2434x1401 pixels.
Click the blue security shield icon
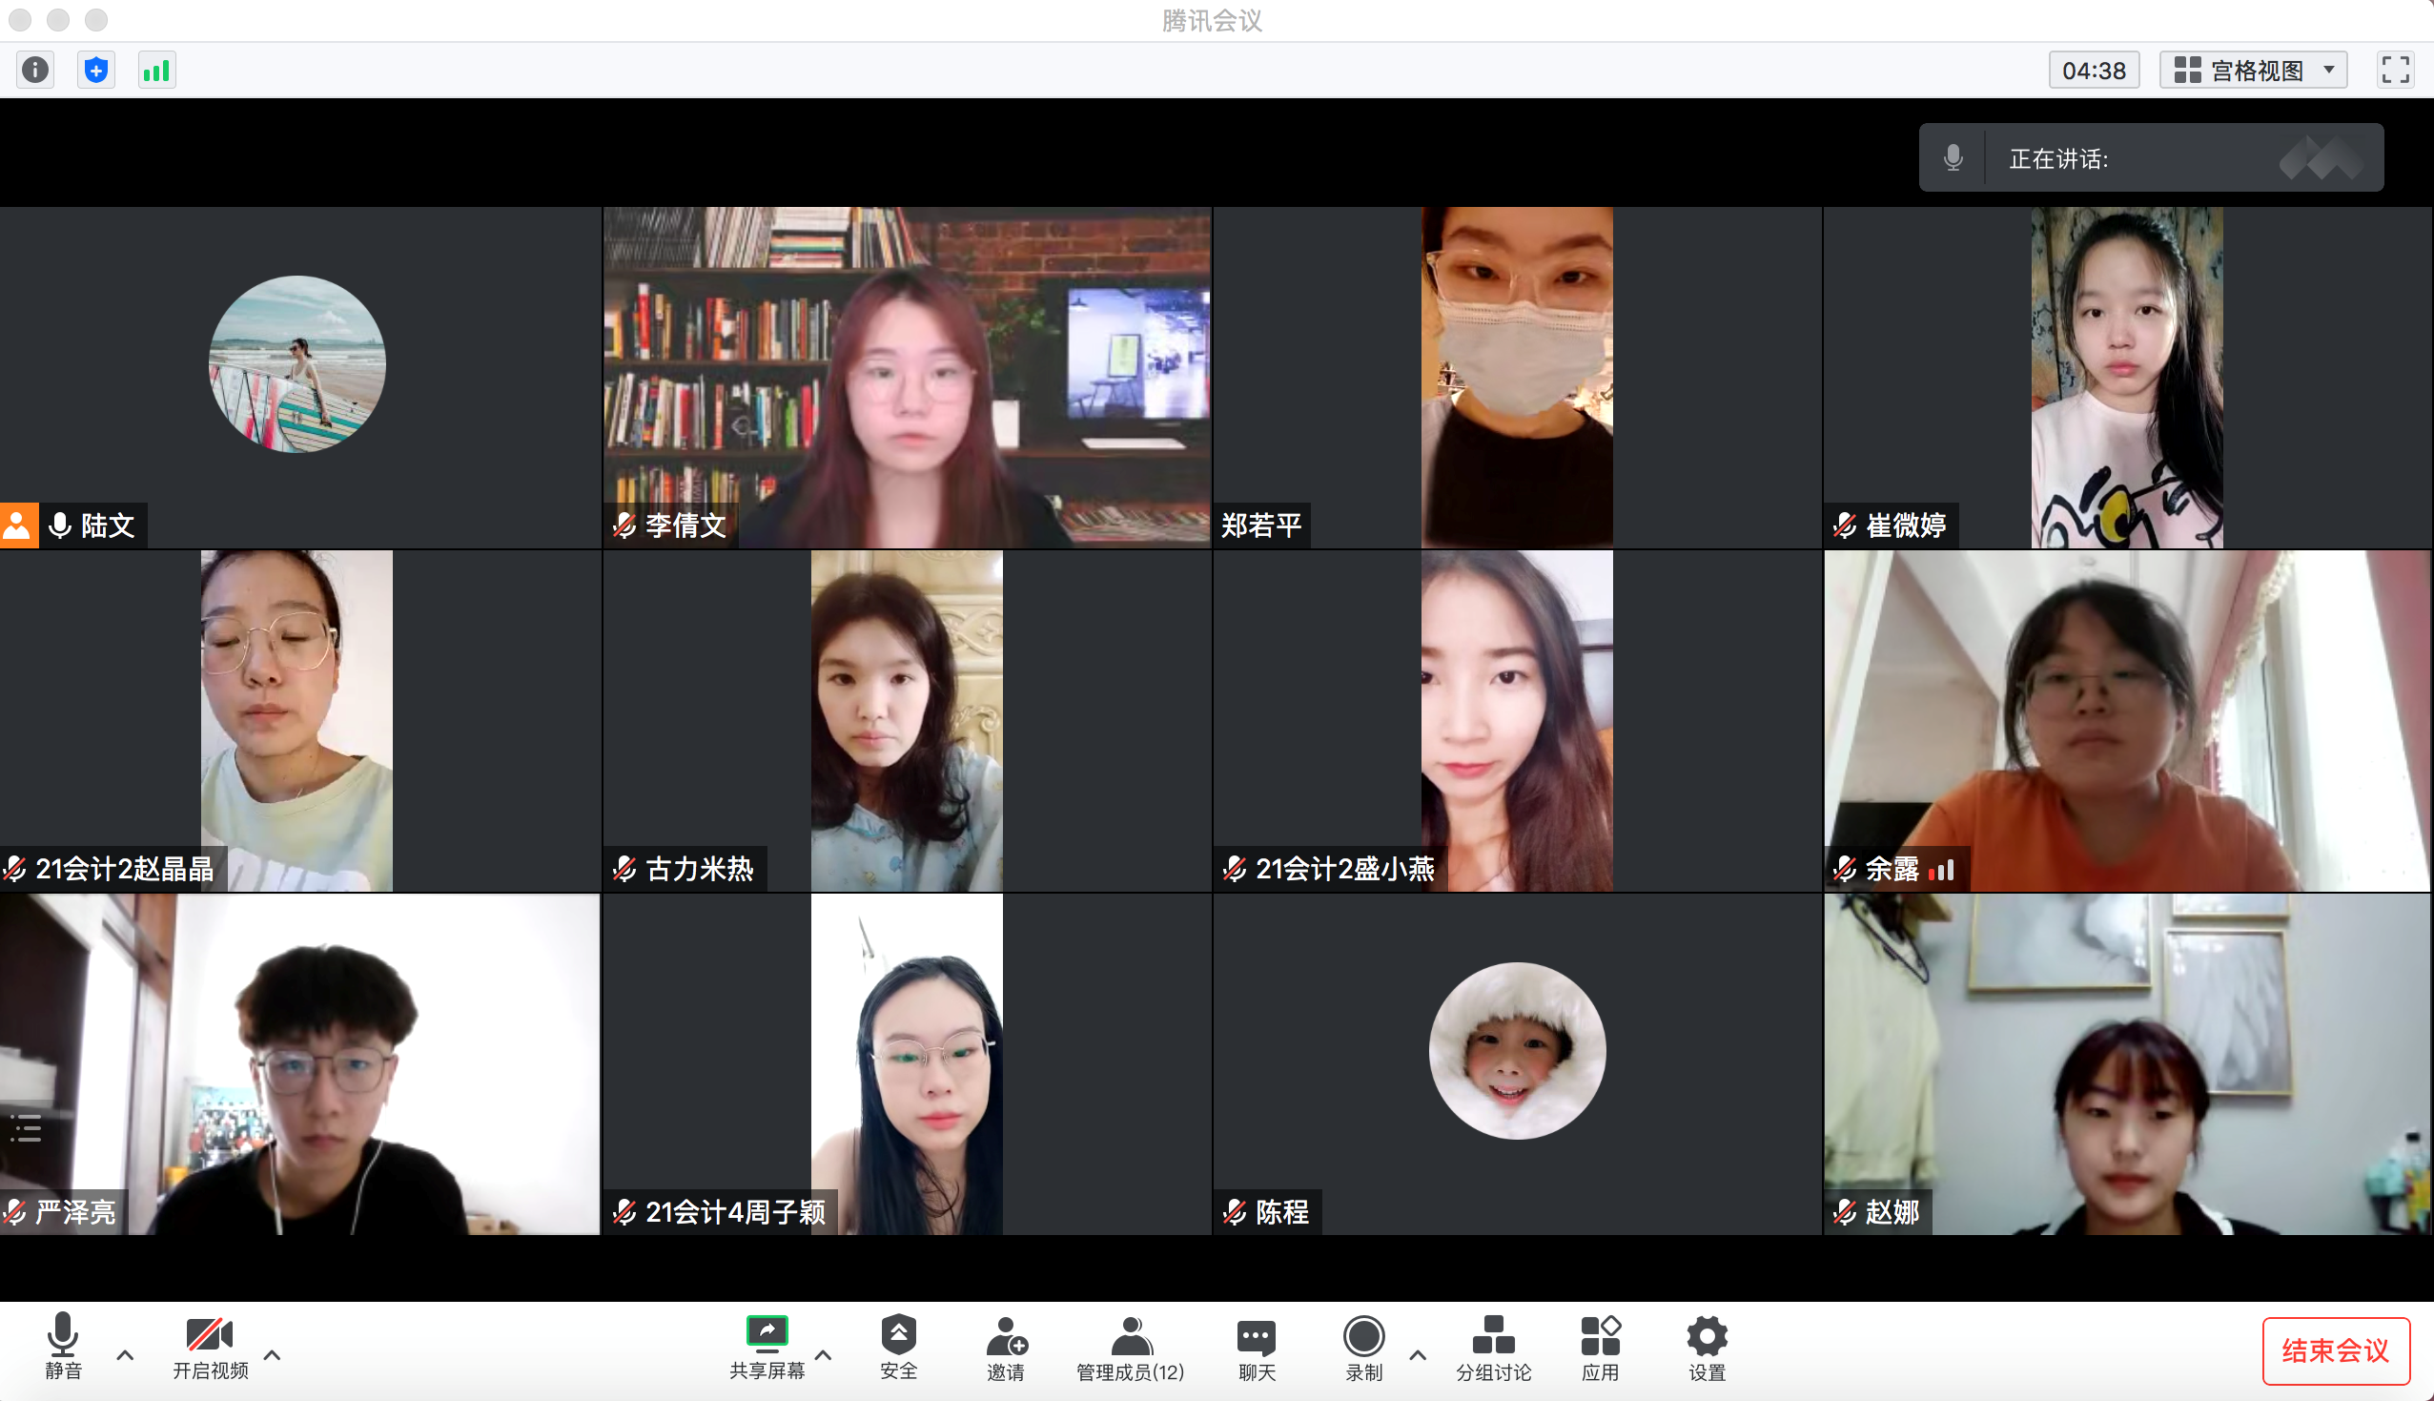[96, 71]
